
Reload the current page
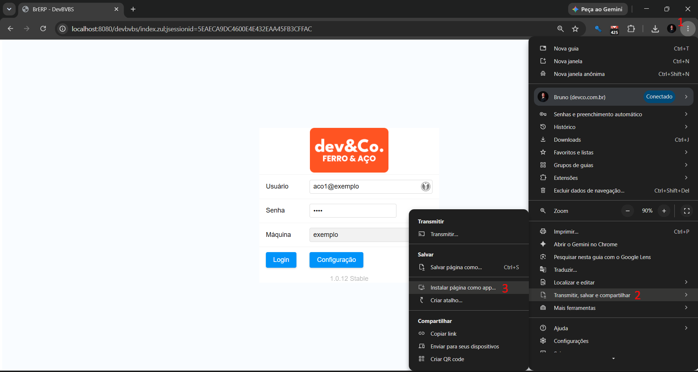click(43, 29)
